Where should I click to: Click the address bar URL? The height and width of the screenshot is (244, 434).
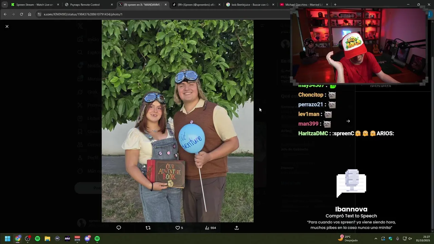click(83, 14)
